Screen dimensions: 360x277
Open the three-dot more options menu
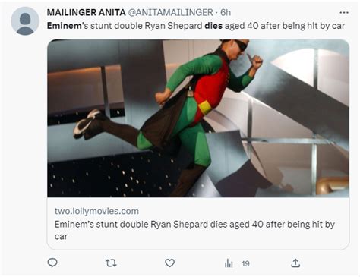344,12
